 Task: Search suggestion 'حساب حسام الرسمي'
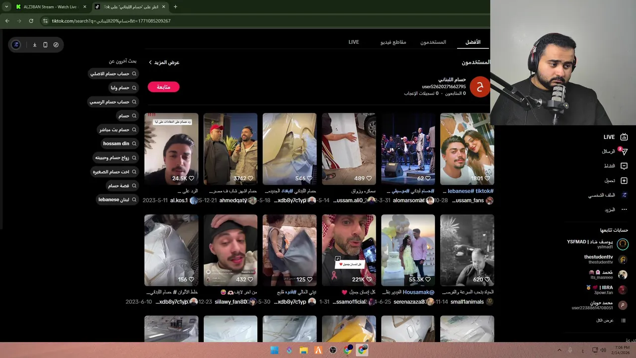click(113, 102)
